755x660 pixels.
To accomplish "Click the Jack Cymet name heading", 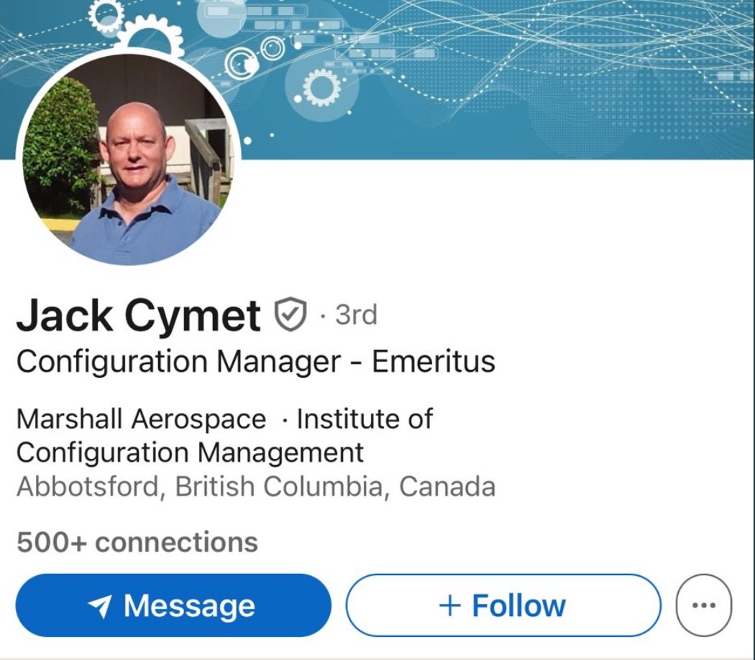I will tap(139, 315).
